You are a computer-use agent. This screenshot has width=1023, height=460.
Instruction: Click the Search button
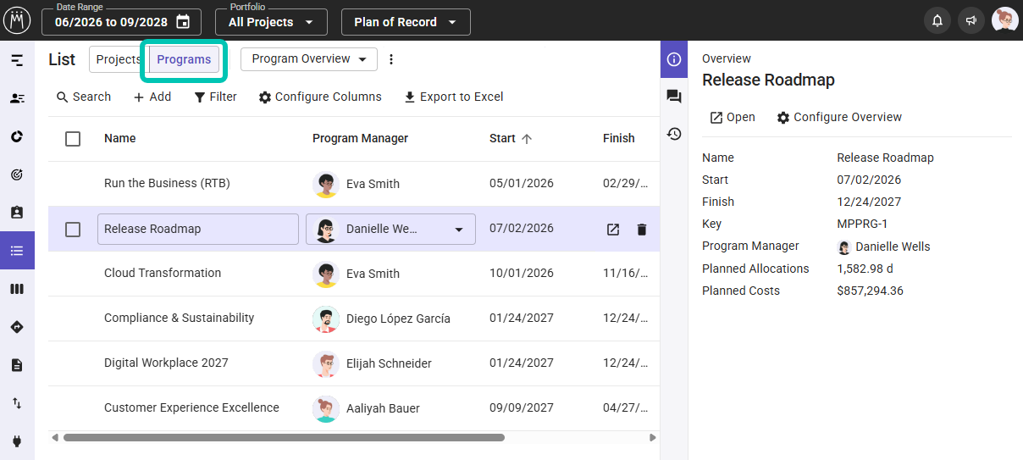[x=84, y=97]
